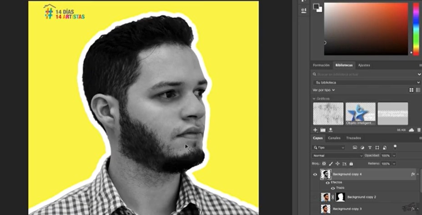422x215 pixels.
Task: Click the trash icon in Bibliotecas panel
Action: [x=419, y=130]
